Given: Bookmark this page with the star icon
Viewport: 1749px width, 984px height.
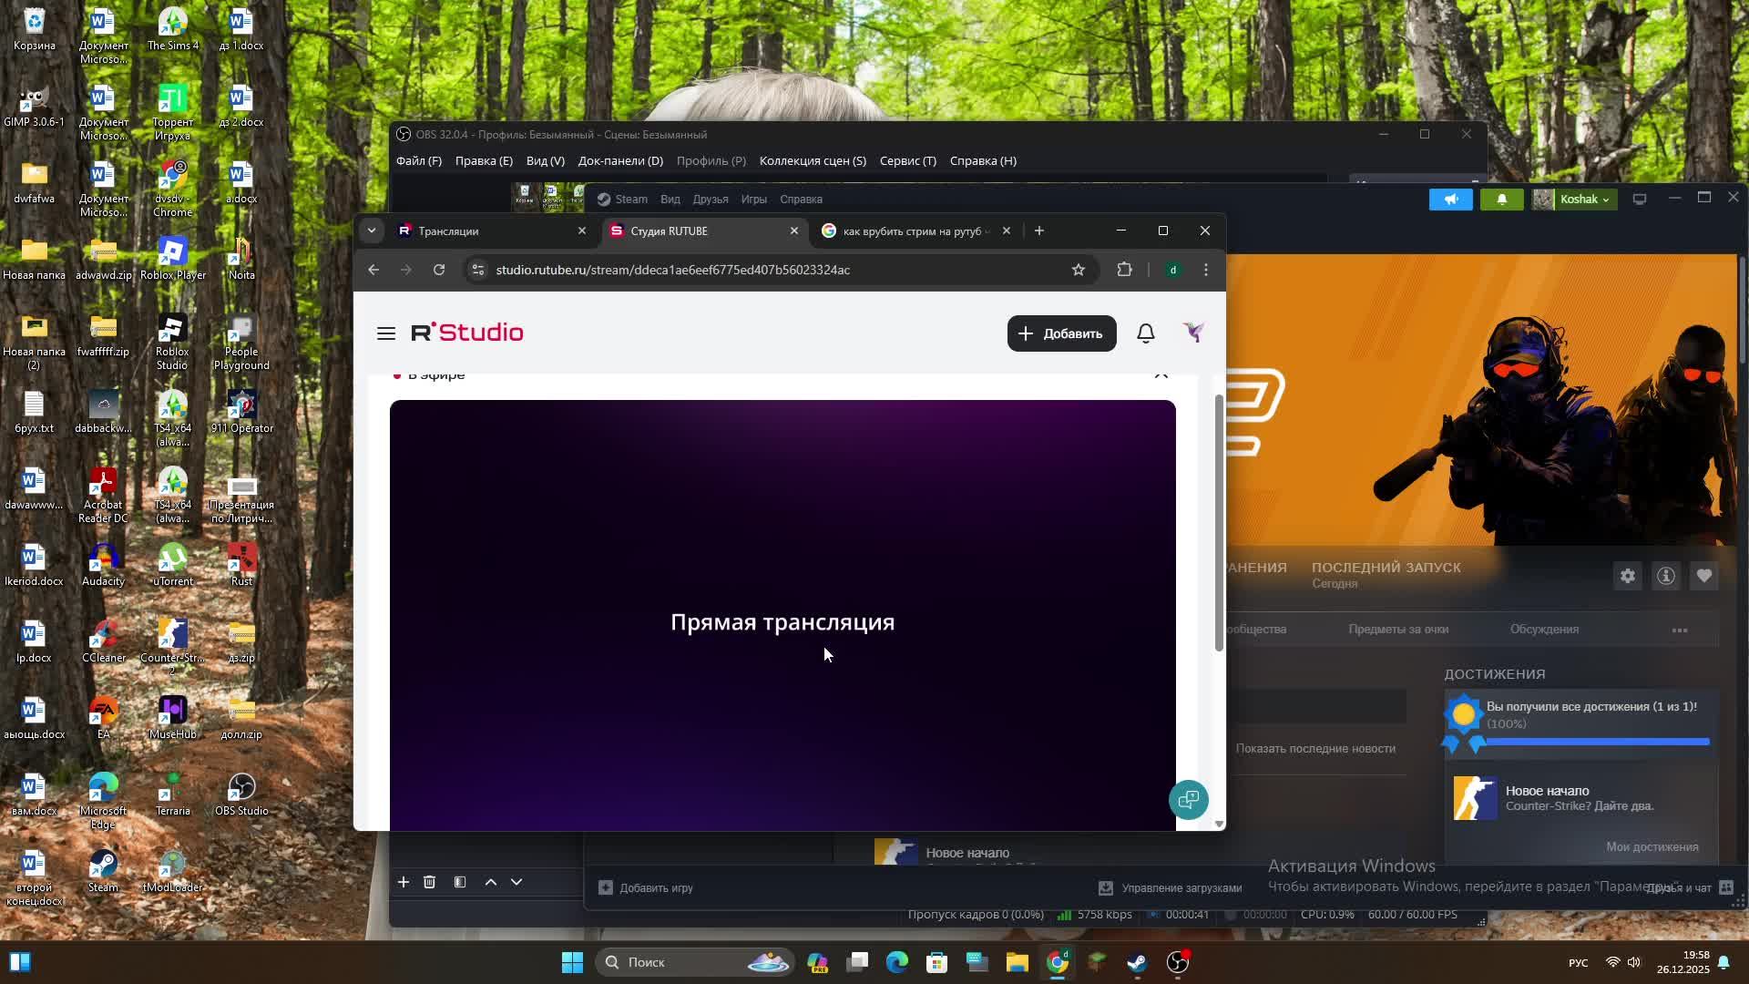Looking at the screenshot, I should (1079, 270).
